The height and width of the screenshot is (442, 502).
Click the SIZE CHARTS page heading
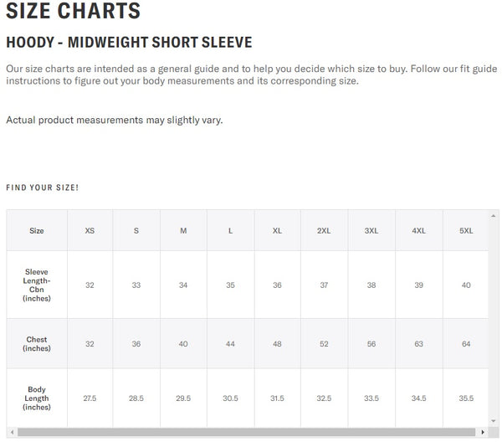[x=73, y=13]
